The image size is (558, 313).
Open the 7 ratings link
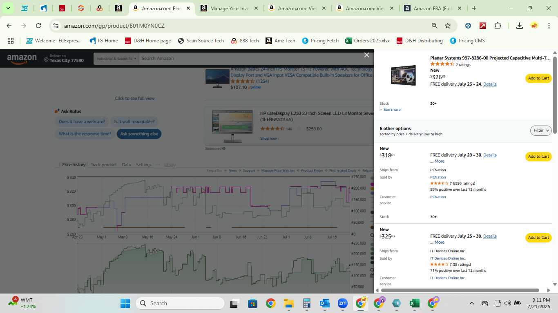point(463,65)
